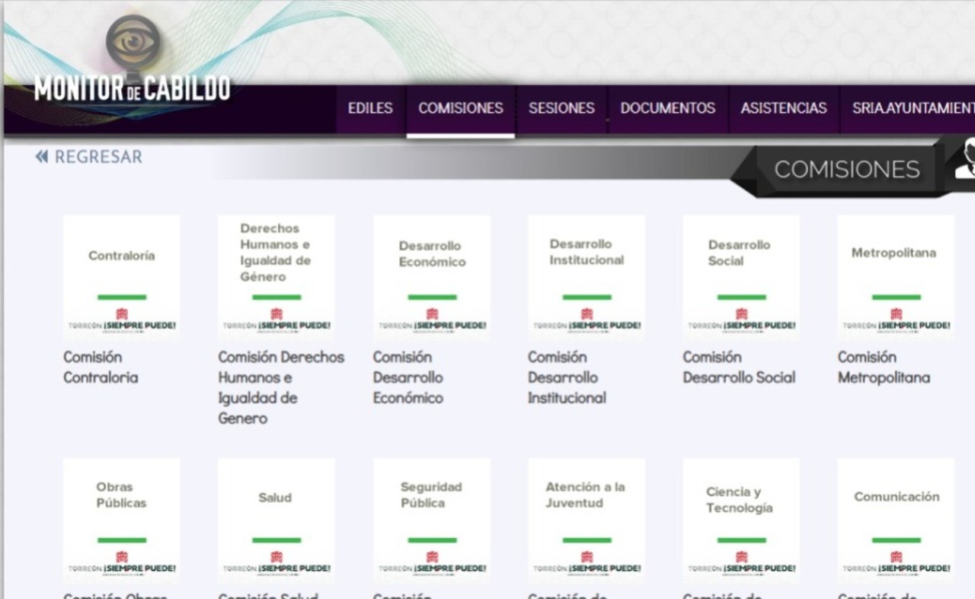Go to the Ediles menu tab

pos(370,108)
